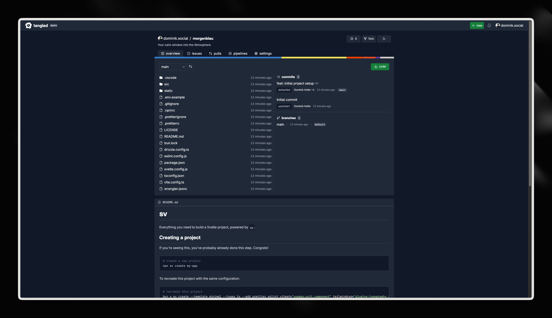This screenshot has height=318, width=552.
Task: Fork the morgenblau repository
Action: coord(369,39)
